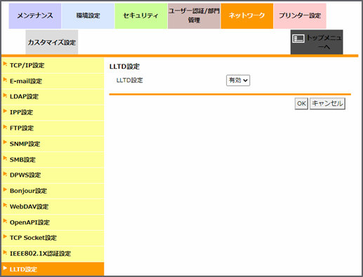The height and width of the screenshot is (277, 363).
Task: Open E-mail設定 in the sidebar
Action: pos(53,81)
